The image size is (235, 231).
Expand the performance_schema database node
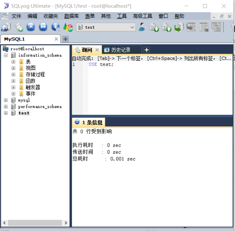[6, 107]
